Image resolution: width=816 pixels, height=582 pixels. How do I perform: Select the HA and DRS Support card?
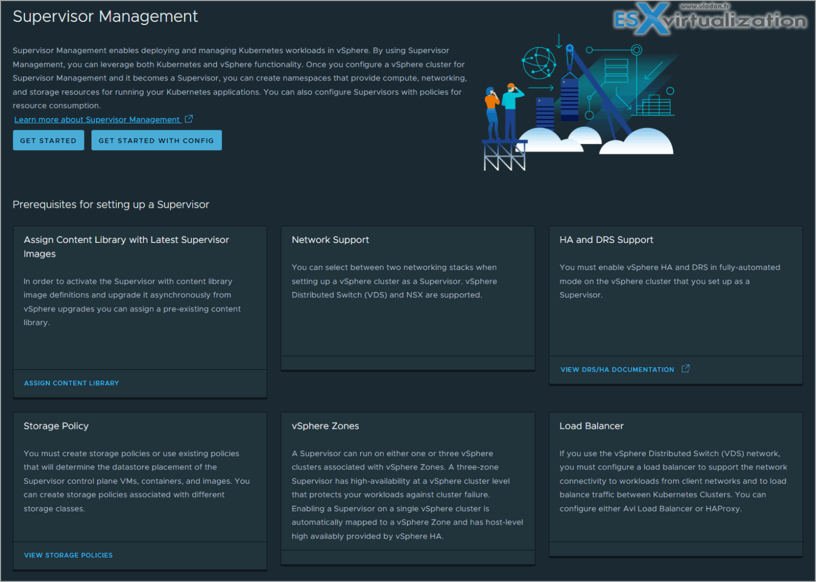click(x=675, y=292)
